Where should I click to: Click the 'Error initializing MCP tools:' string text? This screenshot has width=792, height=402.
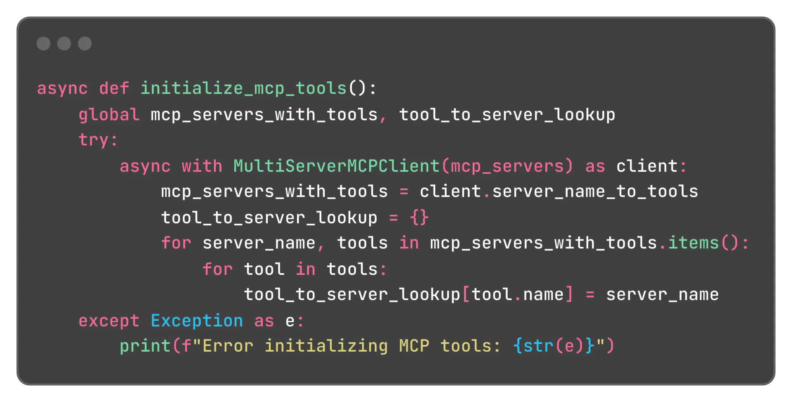[x=351, y=346]
